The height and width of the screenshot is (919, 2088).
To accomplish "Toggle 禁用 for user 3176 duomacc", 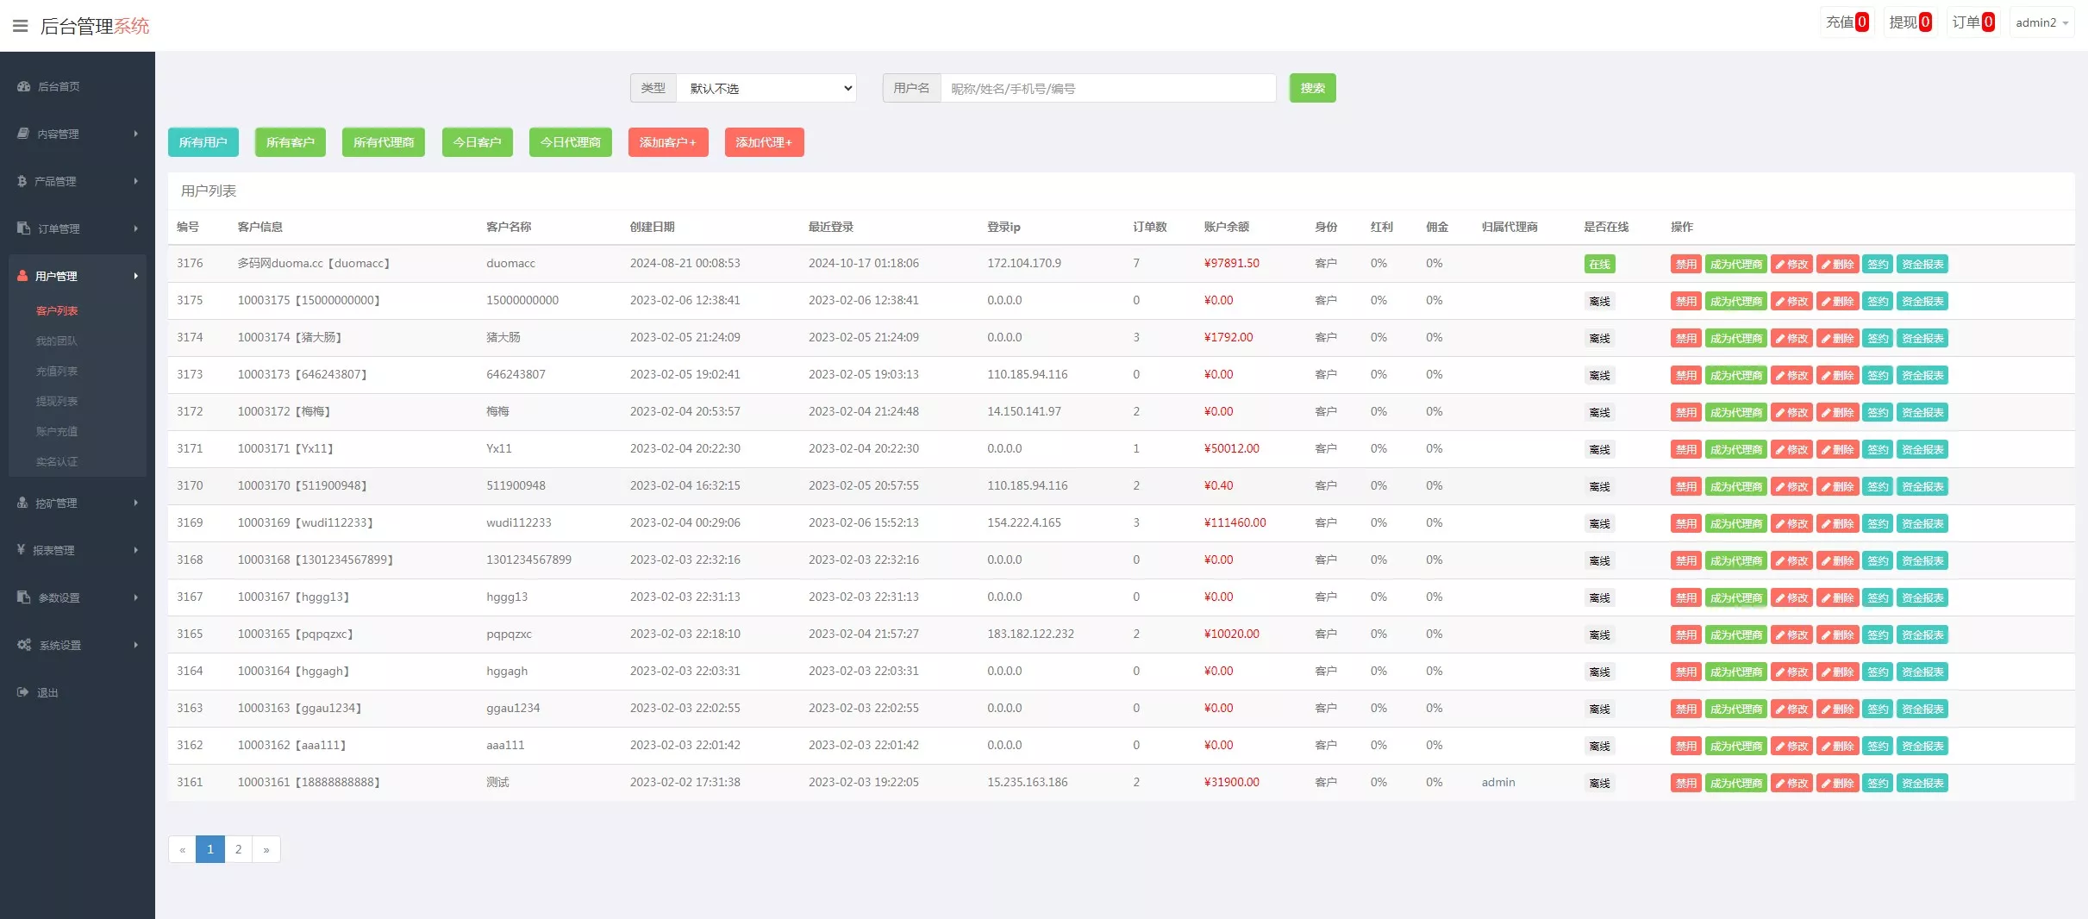I will (x=1685, y=265).
